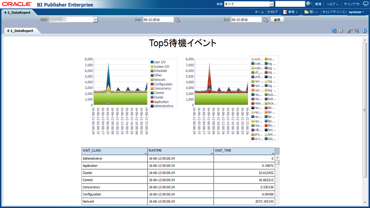Click the Concurrency table cell
370x208 pixels.
coord(114,187)
